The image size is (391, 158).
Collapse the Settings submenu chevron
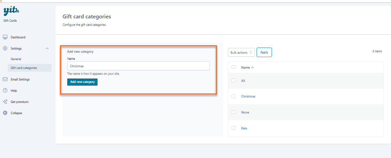[47, 49]
